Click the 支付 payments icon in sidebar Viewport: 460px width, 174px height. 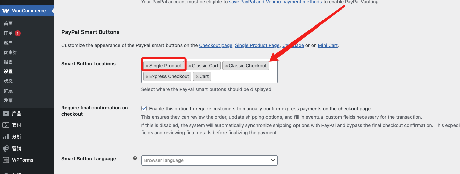(x=6, y=125)
